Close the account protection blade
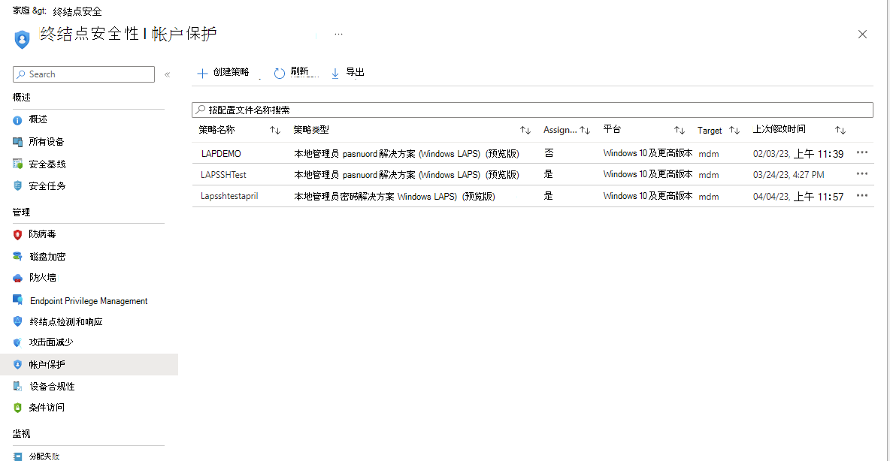The height and width of the screenshot is (461, 890). tap(862, 34)
